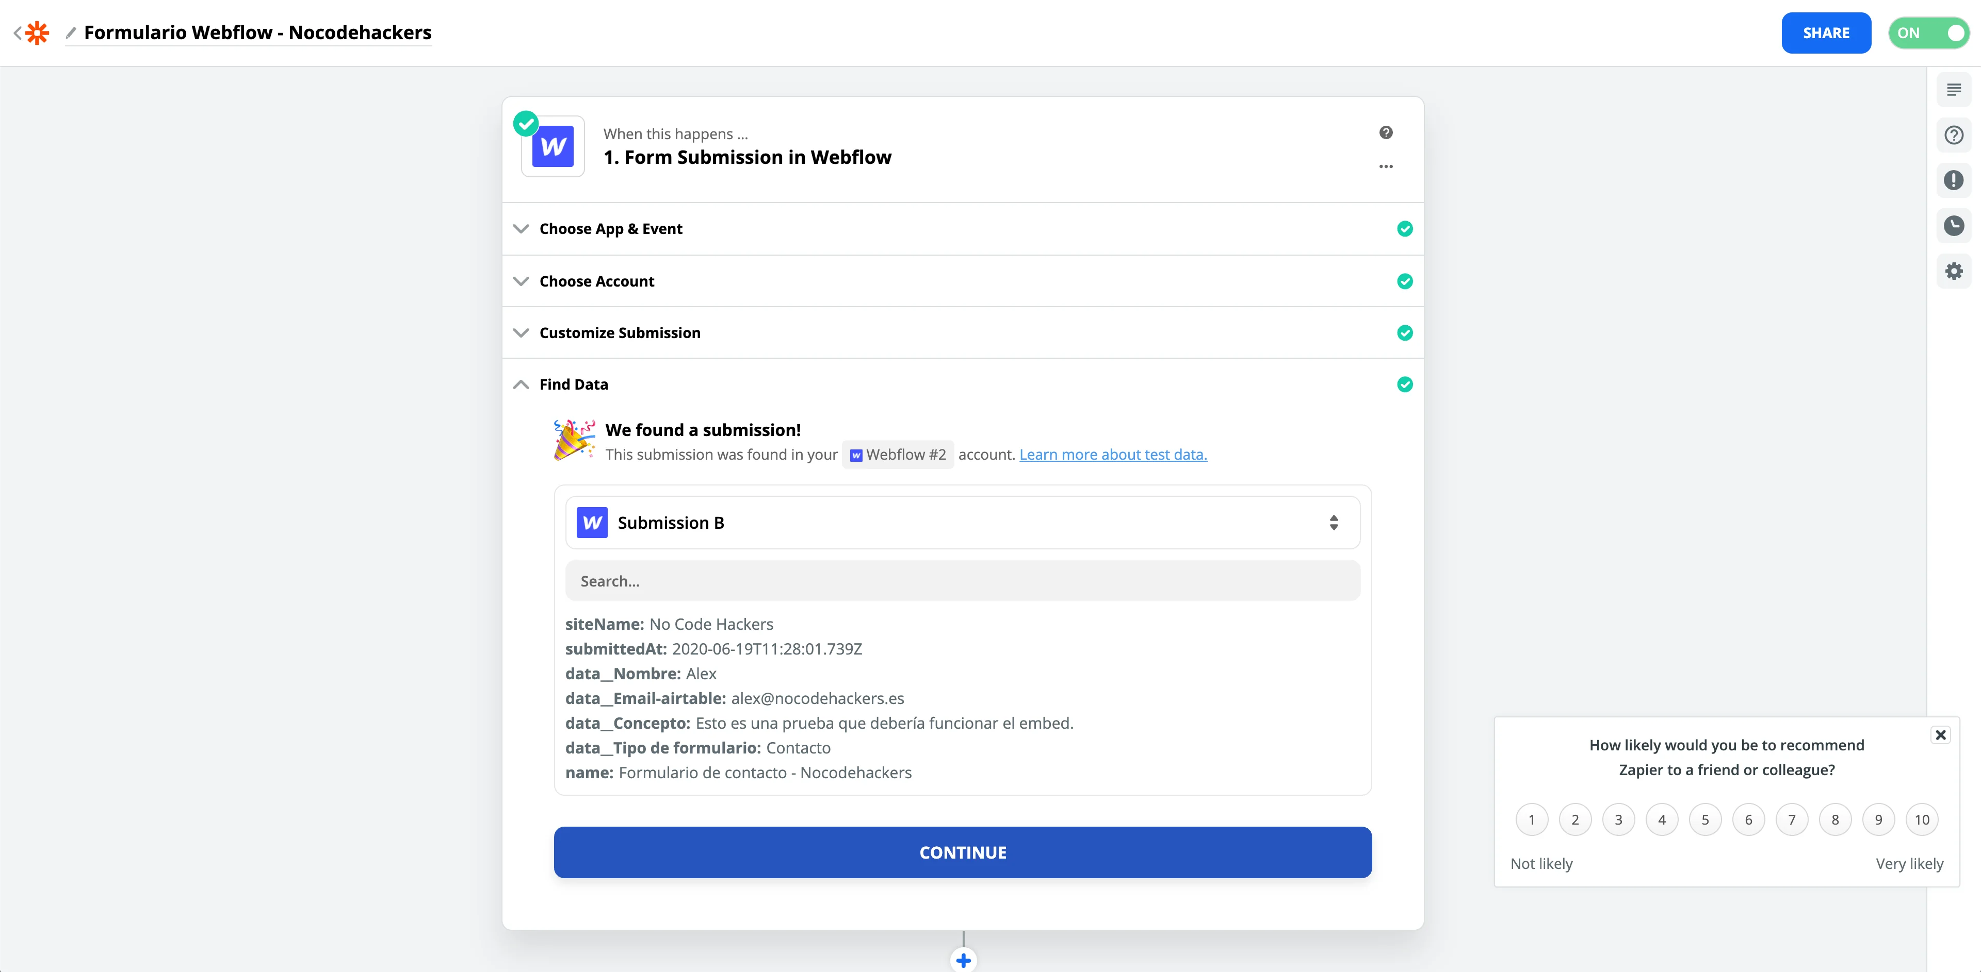This screenshot has width=1981, height=972.
Task: Click the Webflow app icon in step 1
Action: 553,146
